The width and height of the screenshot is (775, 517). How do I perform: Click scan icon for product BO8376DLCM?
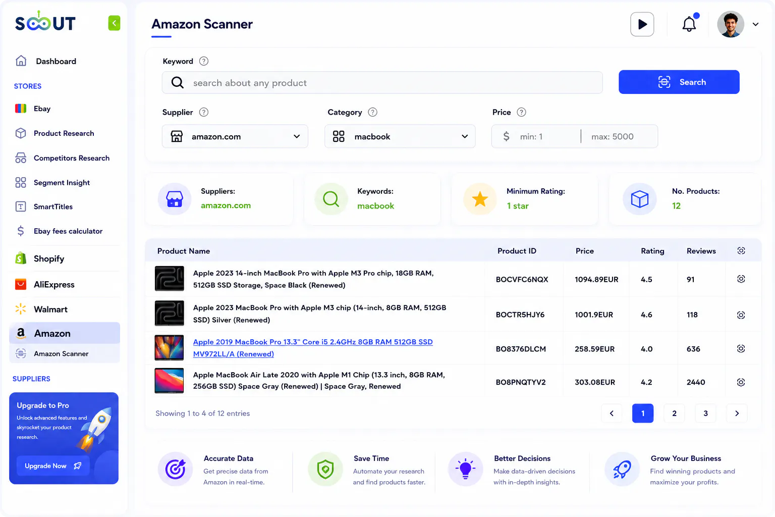click(x=741, y=349)
